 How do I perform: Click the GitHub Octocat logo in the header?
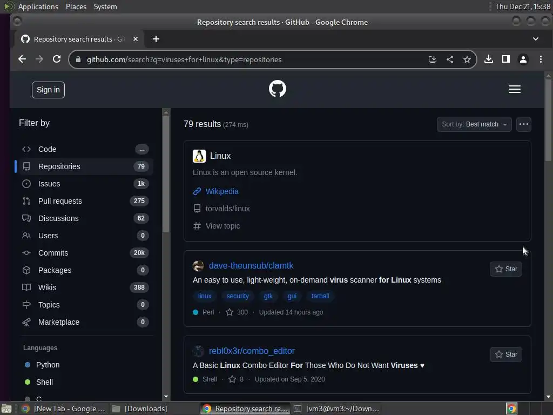pos(278,89)
